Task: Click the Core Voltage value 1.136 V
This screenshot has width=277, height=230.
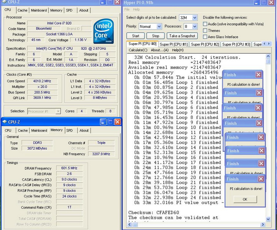Action: click(80, 40)
